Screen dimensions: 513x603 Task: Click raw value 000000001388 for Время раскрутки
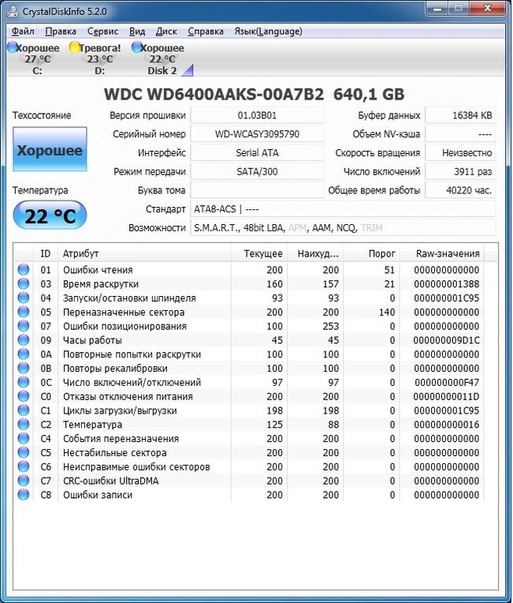click(446, 284)
